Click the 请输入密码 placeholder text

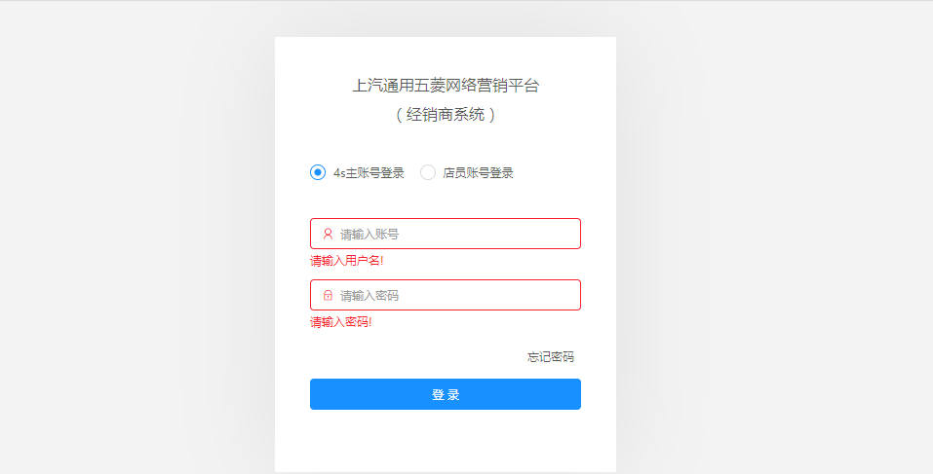coord(369,295)
